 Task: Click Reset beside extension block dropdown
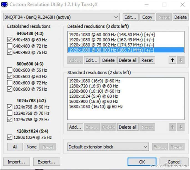(x=177, y=147)
